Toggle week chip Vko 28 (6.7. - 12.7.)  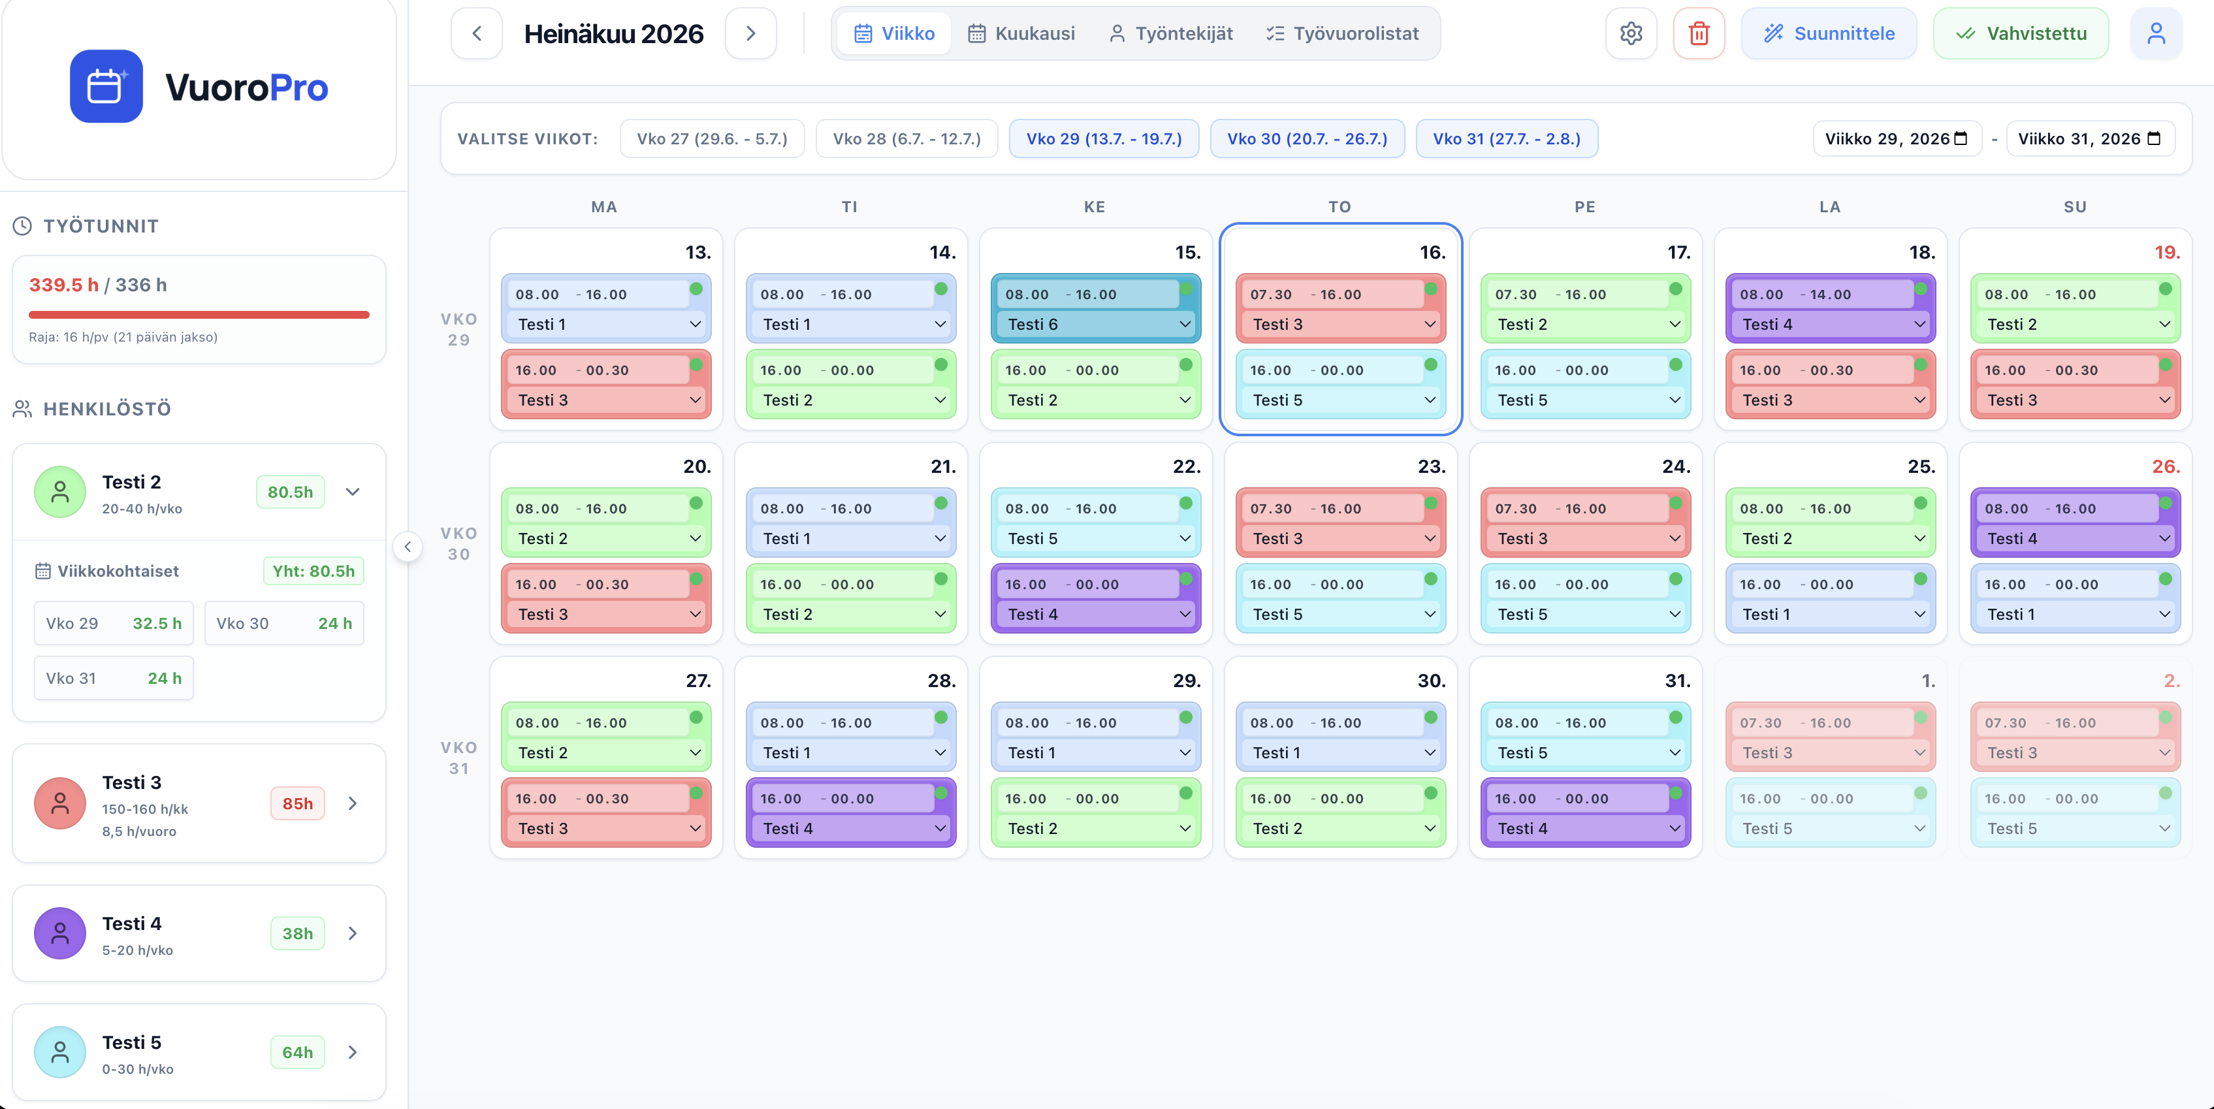tap(906, 138)
